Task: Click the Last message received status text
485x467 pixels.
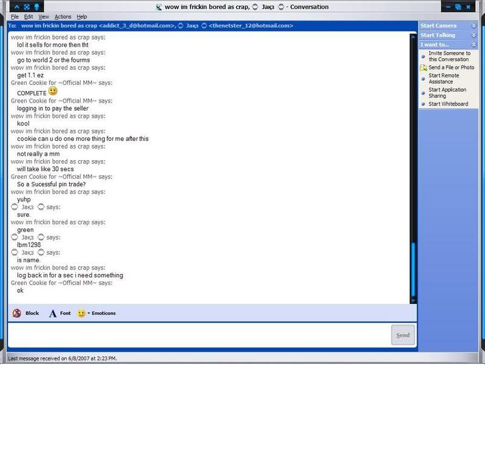Action: pyautogui.click(x=62, y=358)
